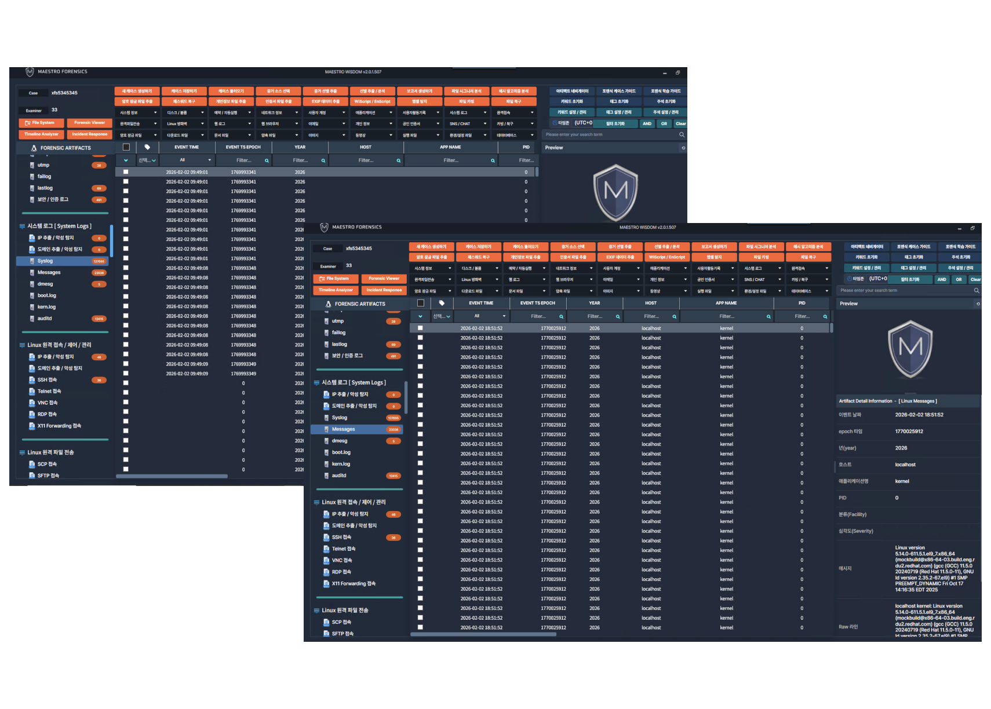Check the first 18:51:52 row checkbox in front window
This screenshot has width=991, height=709.
click(420, 328)
